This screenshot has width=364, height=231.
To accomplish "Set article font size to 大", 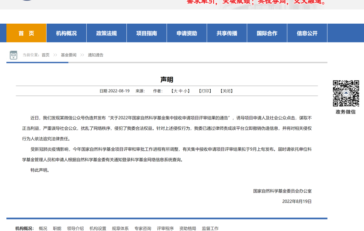I will point(175,91).
